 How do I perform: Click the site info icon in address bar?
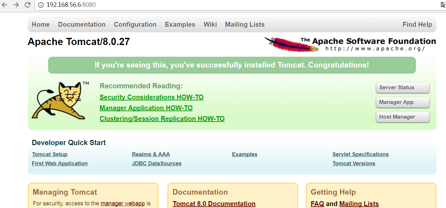coord(41,5)
